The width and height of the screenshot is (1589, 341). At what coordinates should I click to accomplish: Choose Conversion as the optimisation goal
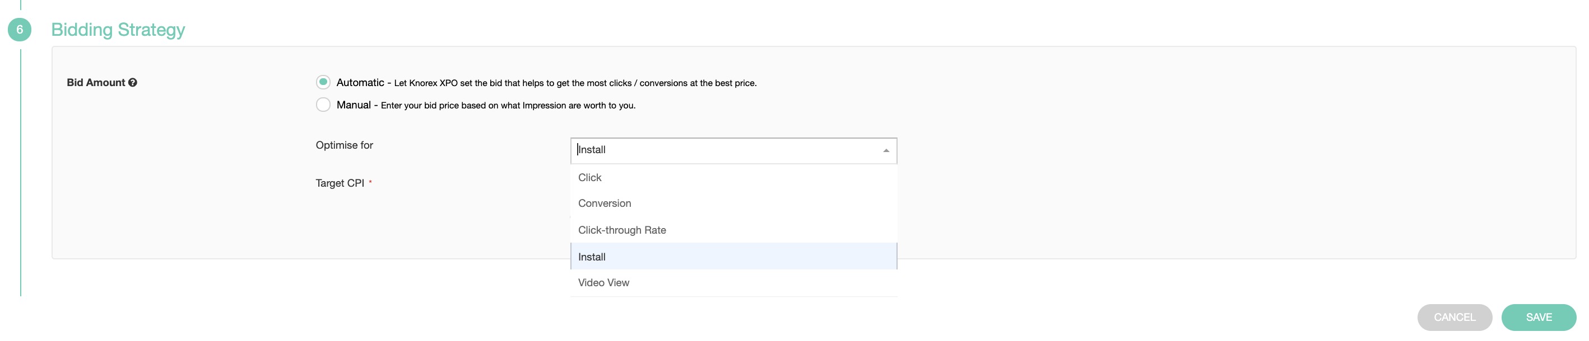pyautogui.click(x=605, y=203)
